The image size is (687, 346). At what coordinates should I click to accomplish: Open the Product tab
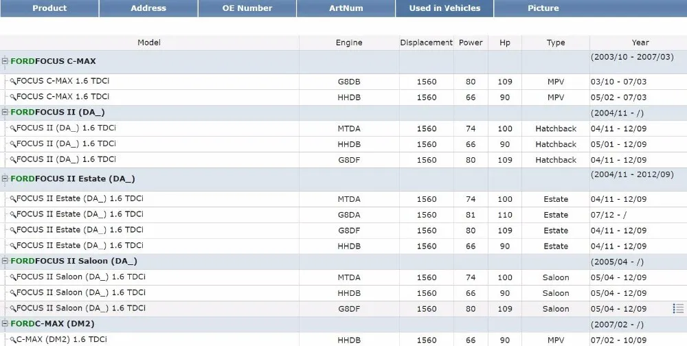[x=49, y=8]
